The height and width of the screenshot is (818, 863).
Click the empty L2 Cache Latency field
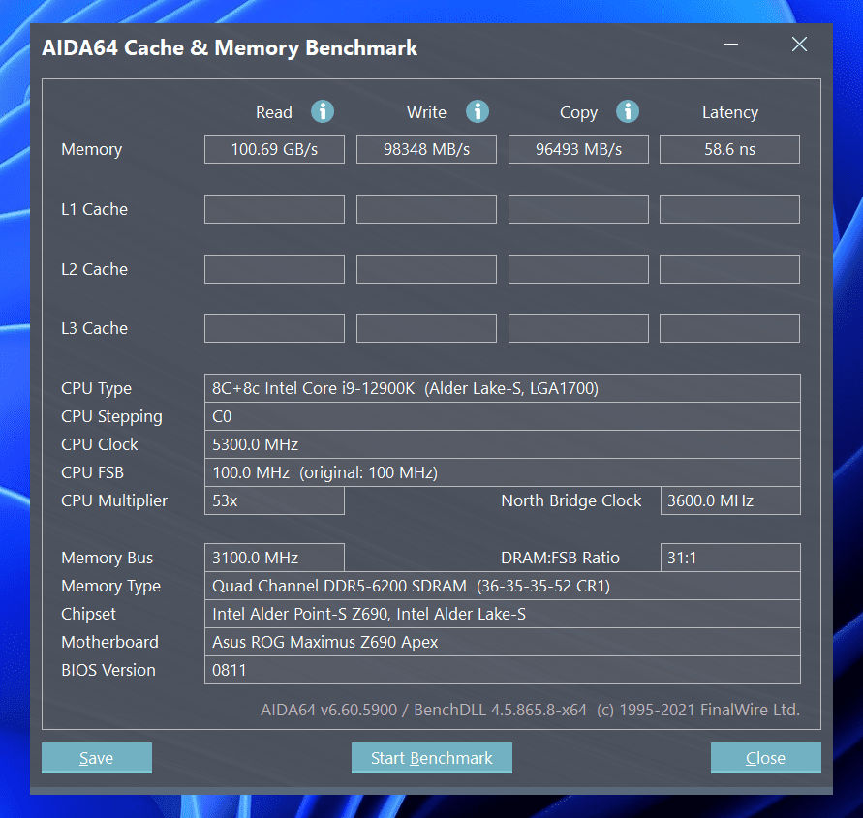729,269
